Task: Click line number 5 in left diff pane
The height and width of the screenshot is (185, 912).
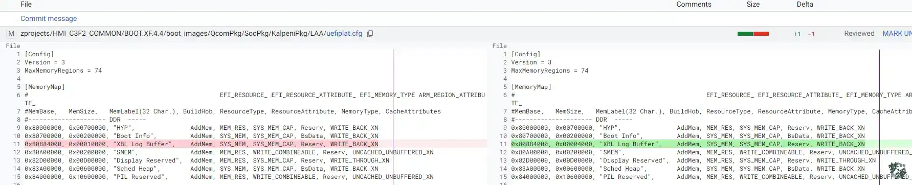Action: (18, 87)
